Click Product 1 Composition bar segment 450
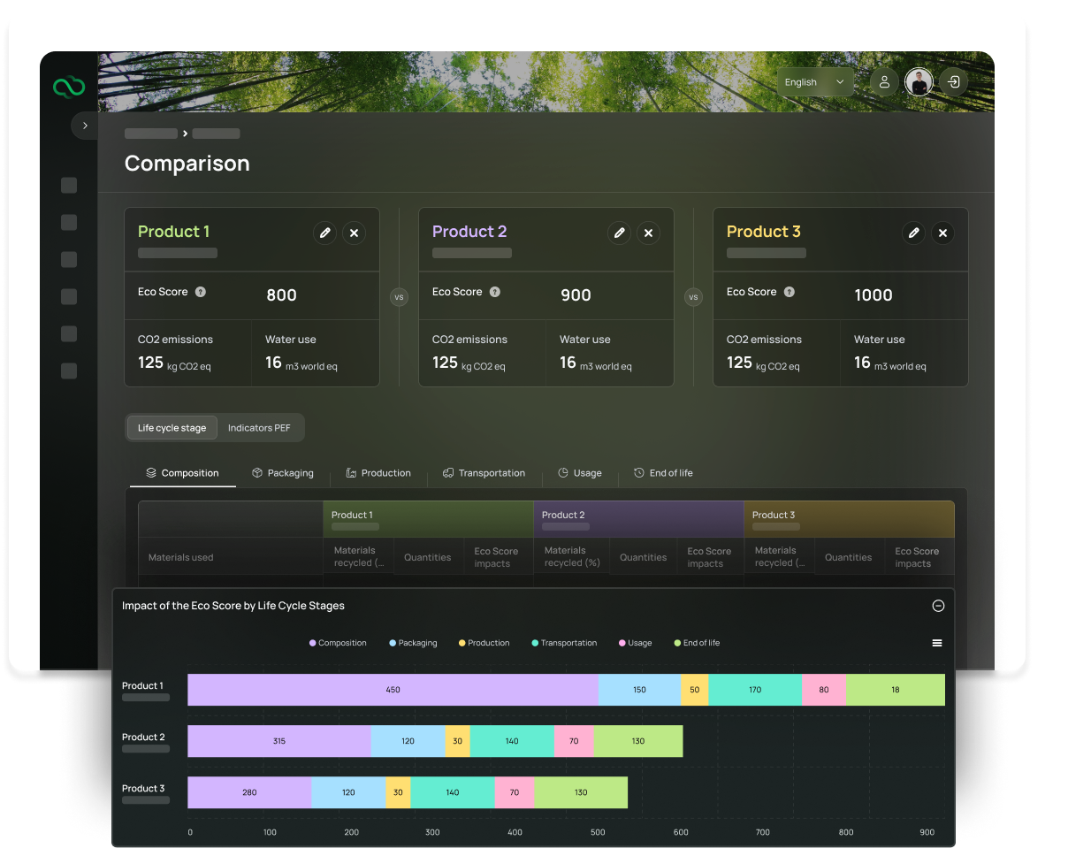 pos(393,690)
